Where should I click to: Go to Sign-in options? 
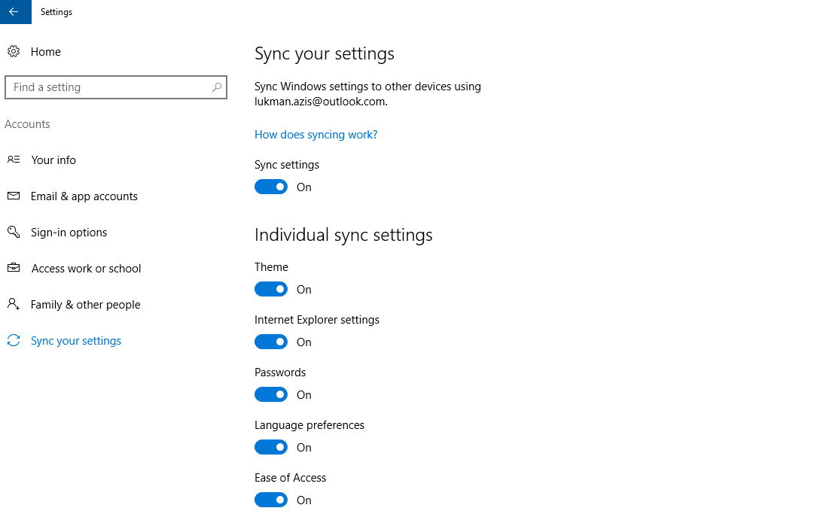pos(69,233)
